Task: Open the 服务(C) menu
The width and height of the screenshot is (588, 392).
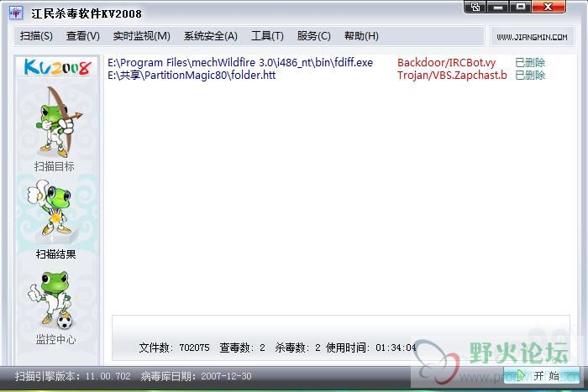Action: click(x=313, y=36)
